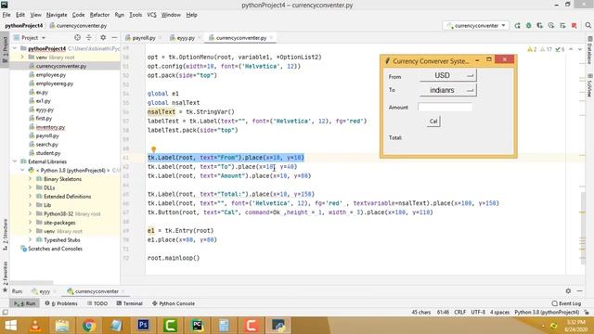Open the TODO tool window
Image resolution: width=594 pixels, height=334 pixels.
click(x=97, y=303)
